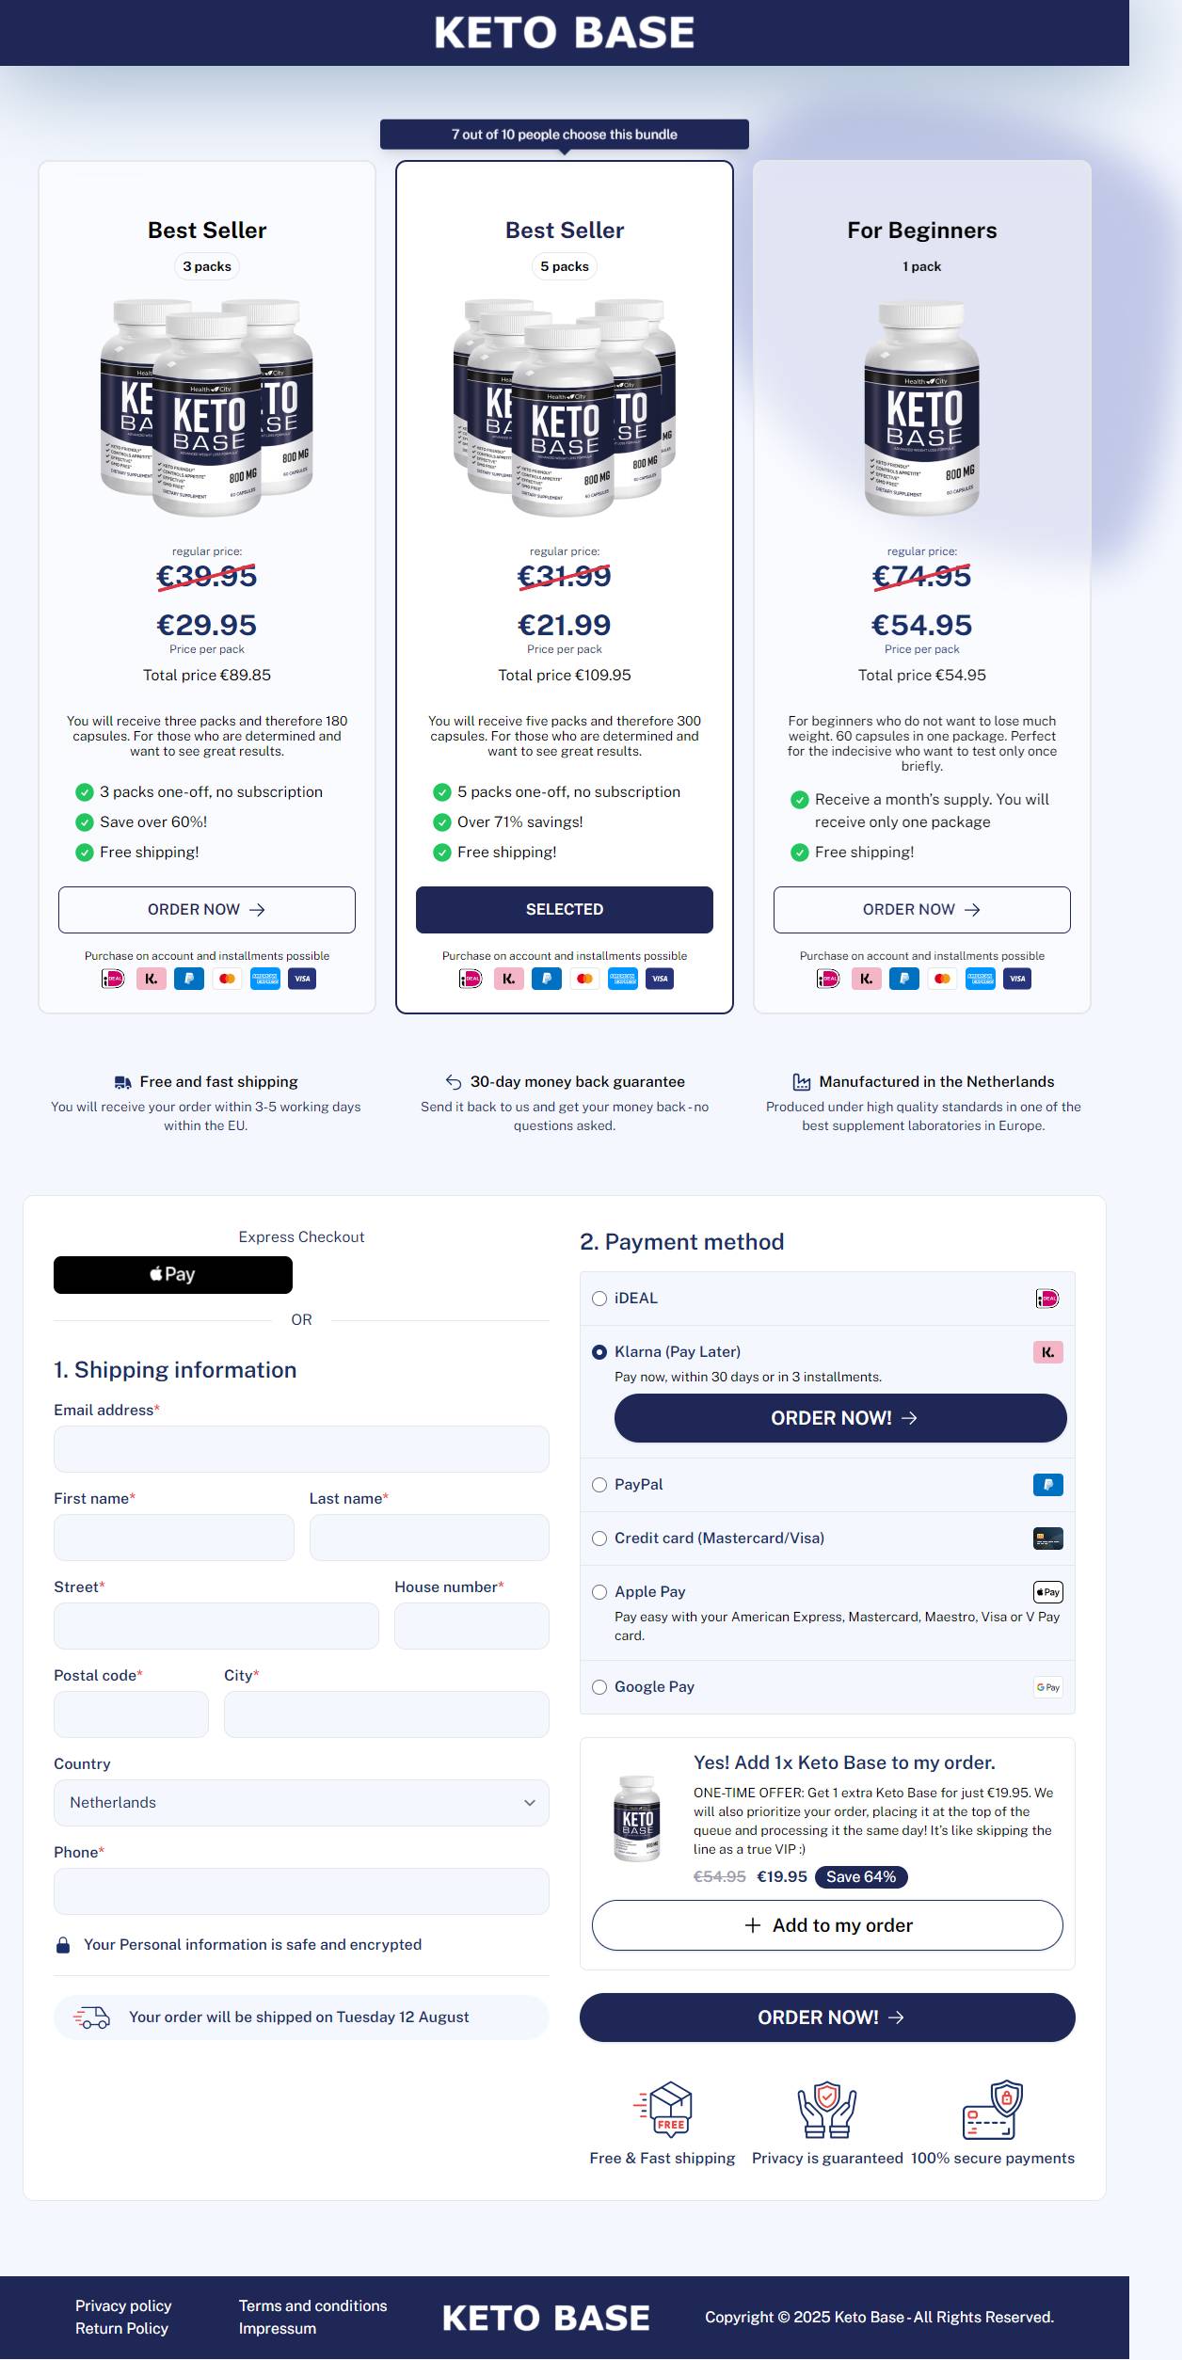Click the Apple Pay badge icon in the payment list
1182x2360 pixels.
pos(1047,1592)
